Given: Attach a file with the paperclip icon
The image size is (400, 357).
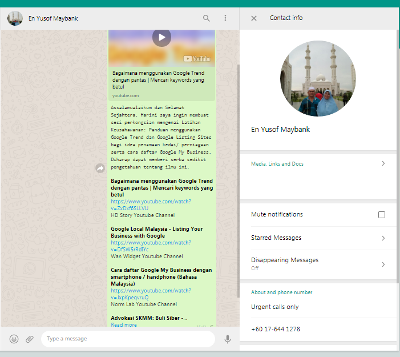Looking at the screenshot, I should click(x=30, y=339).
